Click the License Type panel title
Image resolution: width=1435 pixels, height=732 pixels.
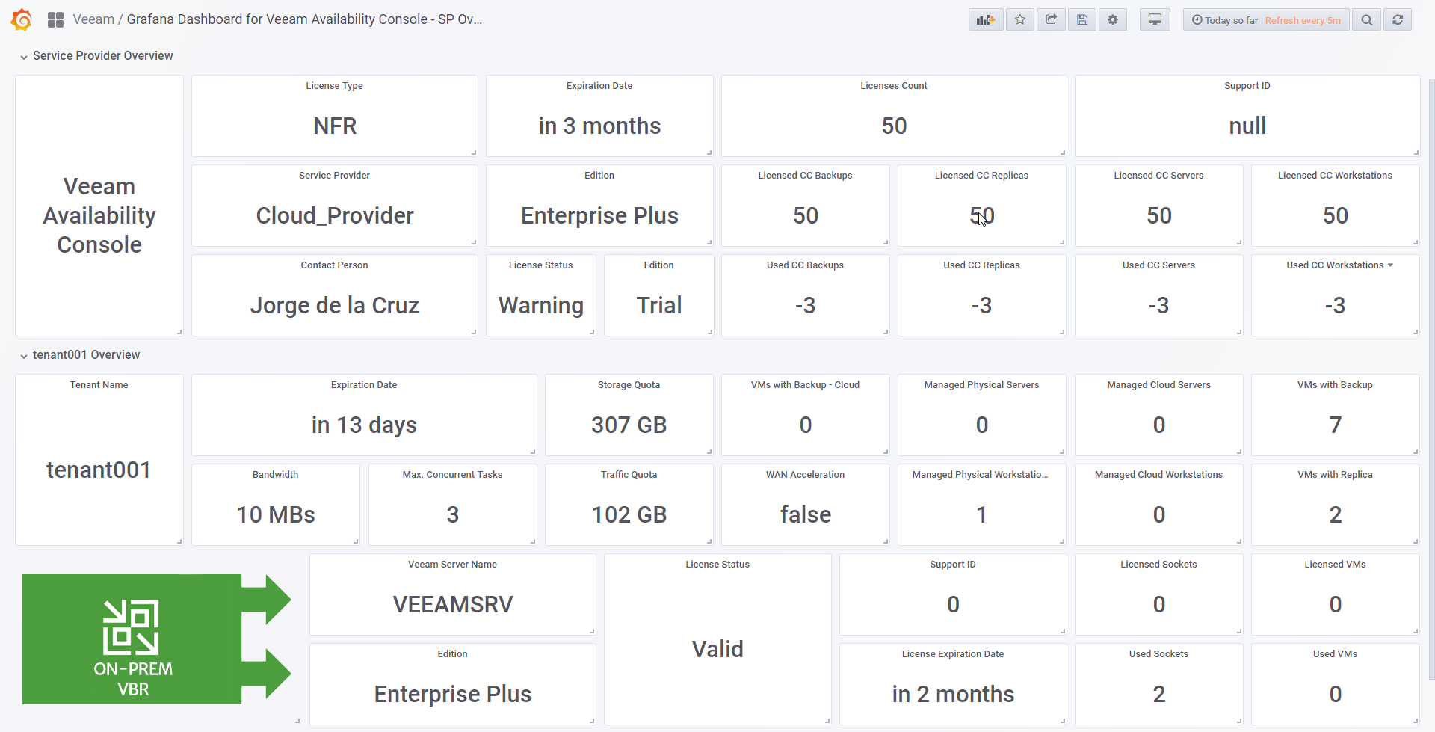(334, 86)
